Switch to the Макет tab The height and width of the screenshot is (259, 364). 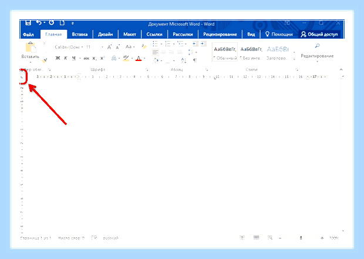(x=130, y=35)
